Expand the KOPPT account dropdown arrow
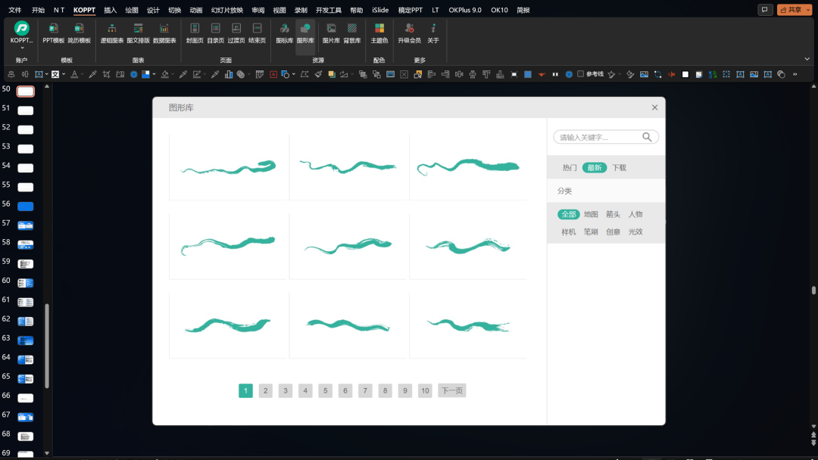 pos(22,48)
